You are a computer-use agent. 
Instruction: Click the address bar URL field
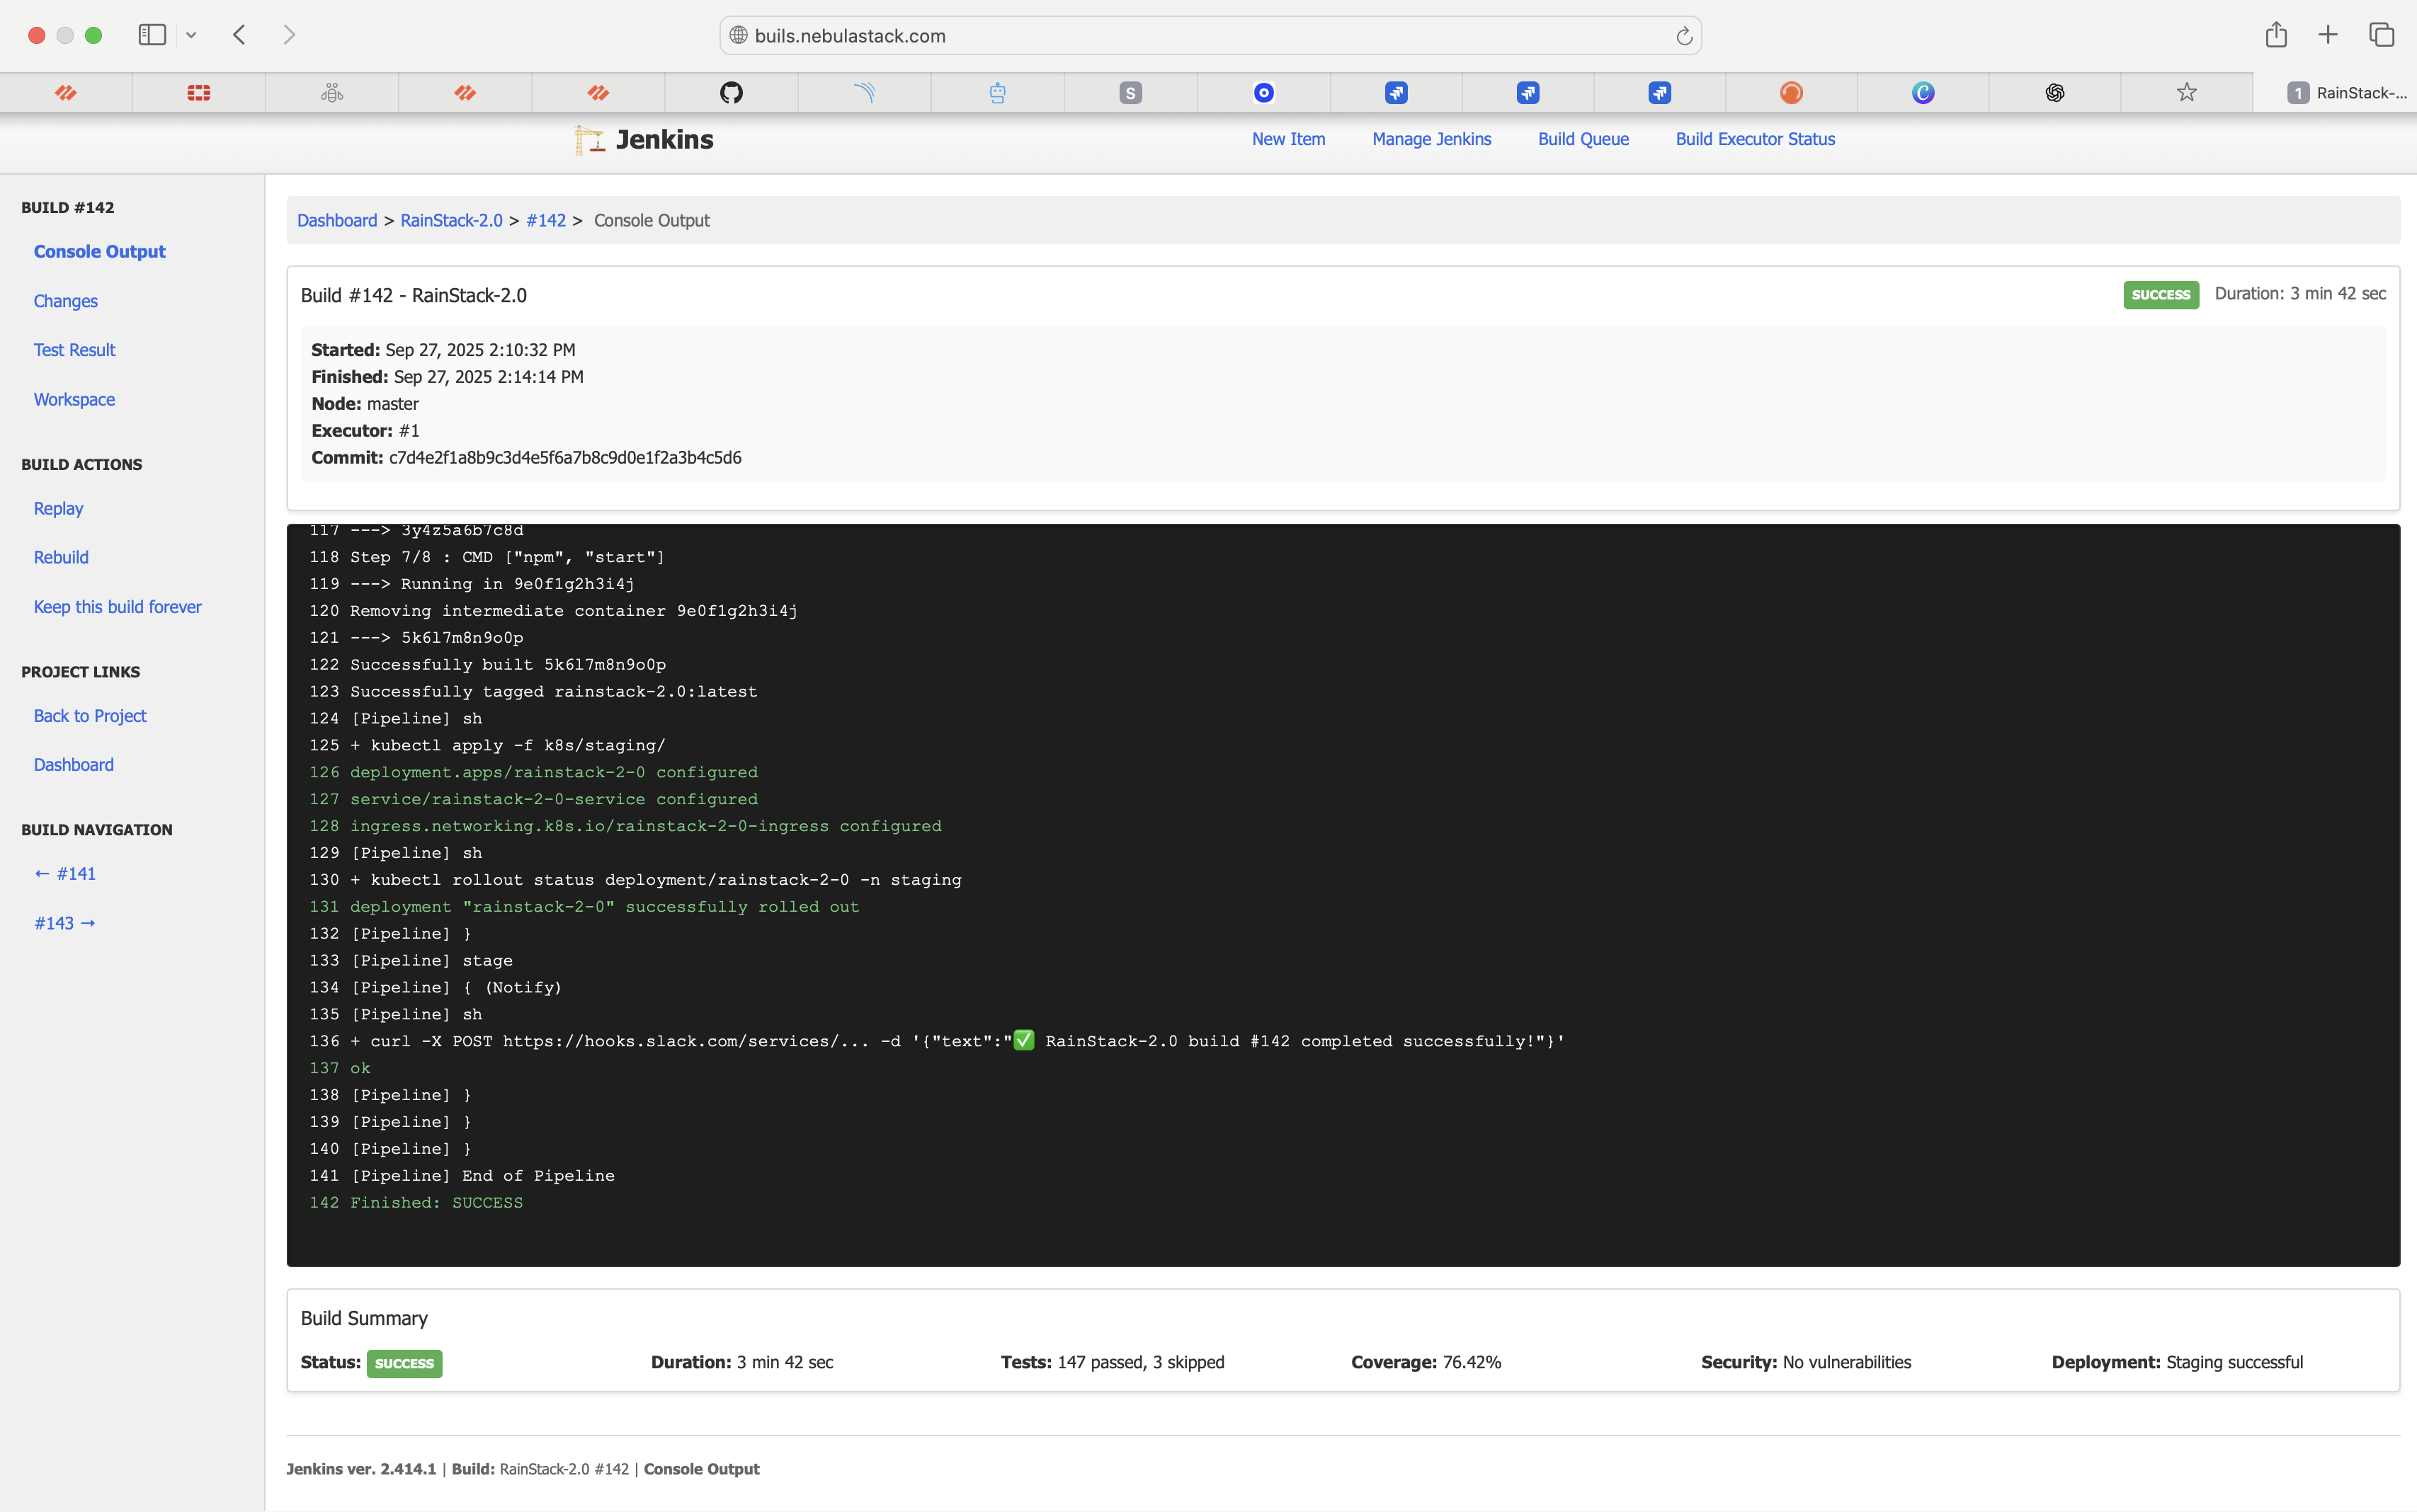tap(1200, 36)
